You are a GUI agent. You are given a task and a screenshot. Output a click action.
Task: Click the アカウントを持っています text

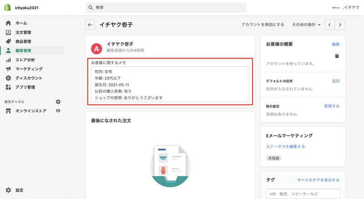290,64
